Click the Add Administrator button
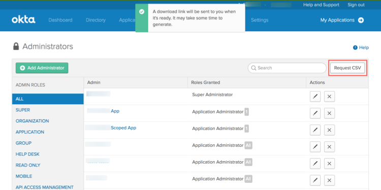This screenshot has height=190, width=381. 42,68
